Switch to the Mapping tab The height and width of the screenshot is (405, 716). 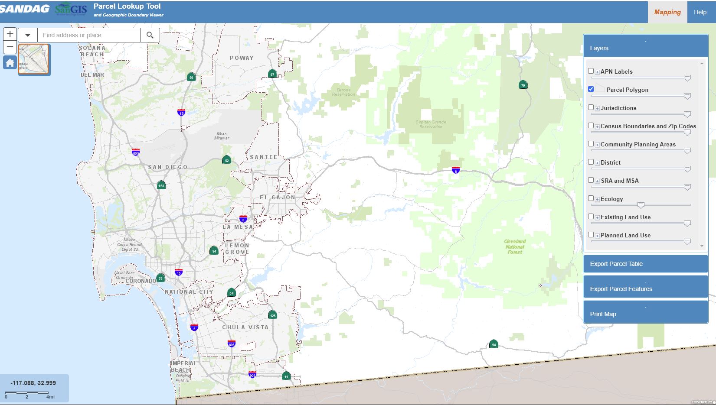(x=667, y=12)
